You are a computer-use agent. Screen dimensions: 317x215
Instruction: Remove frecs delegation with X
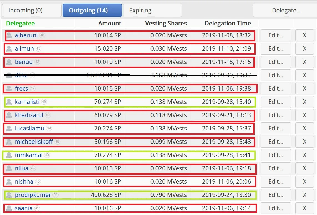click(305, 89)
